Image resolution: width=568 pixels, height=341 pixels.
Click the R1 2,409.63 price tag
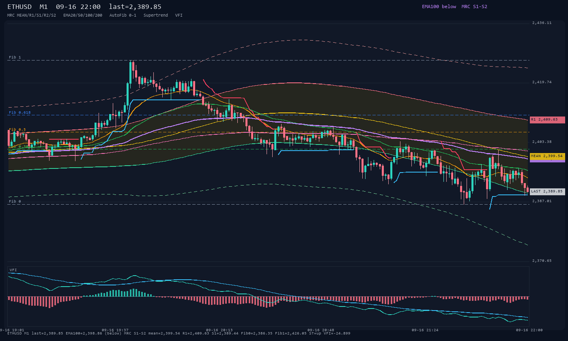(547, 120)
